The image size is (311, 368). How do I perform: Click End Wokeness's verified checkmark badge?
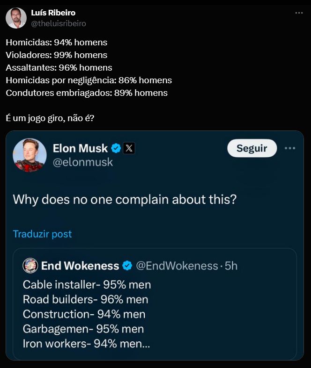(127, 266)
